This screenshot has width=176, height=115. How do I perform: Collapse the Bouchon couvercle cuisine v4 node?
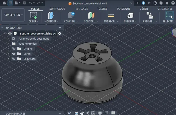click(x=5, y=33)
